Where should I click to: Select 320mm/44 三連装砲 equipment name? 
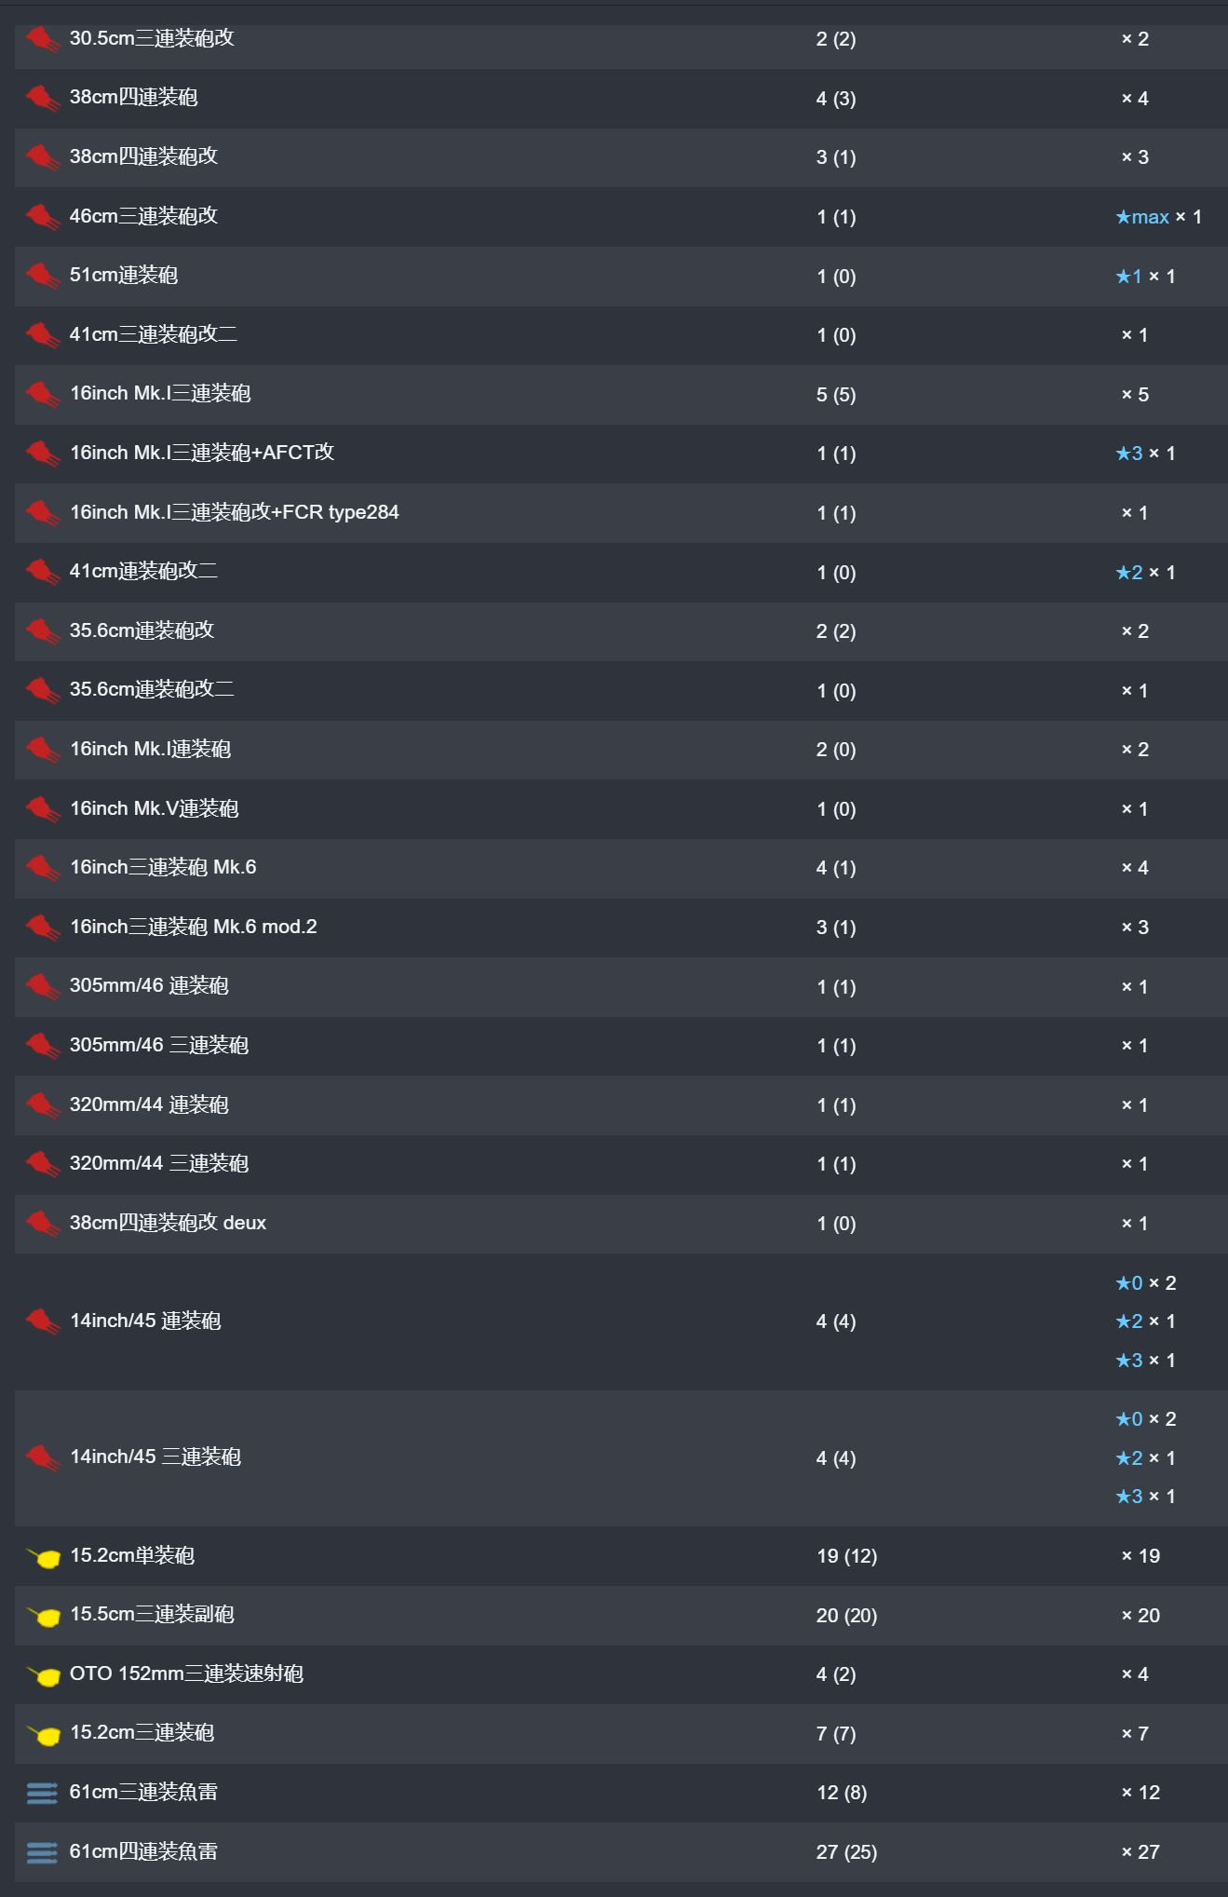tap(159, 1164)
